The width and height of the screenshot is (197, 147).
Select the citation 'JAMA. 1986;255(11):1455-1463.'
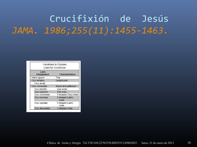pos(90,31)
